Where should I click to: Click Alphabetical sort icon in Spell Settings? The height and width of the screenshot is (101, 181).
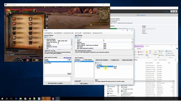78,37
